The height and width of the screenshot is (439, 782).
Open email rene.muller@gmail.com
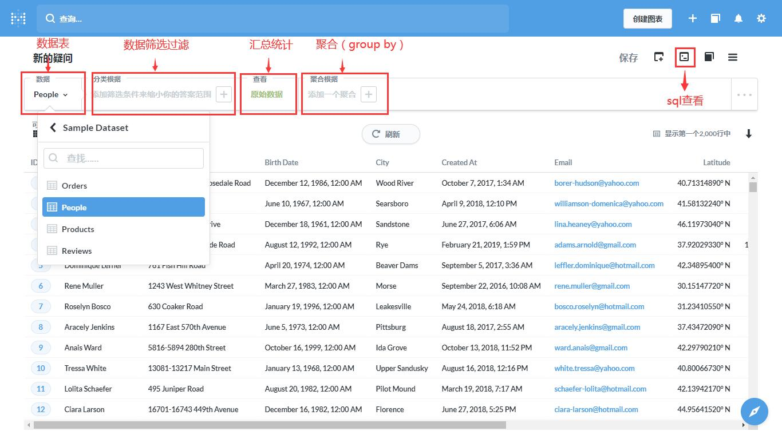(x=592, y=286)
